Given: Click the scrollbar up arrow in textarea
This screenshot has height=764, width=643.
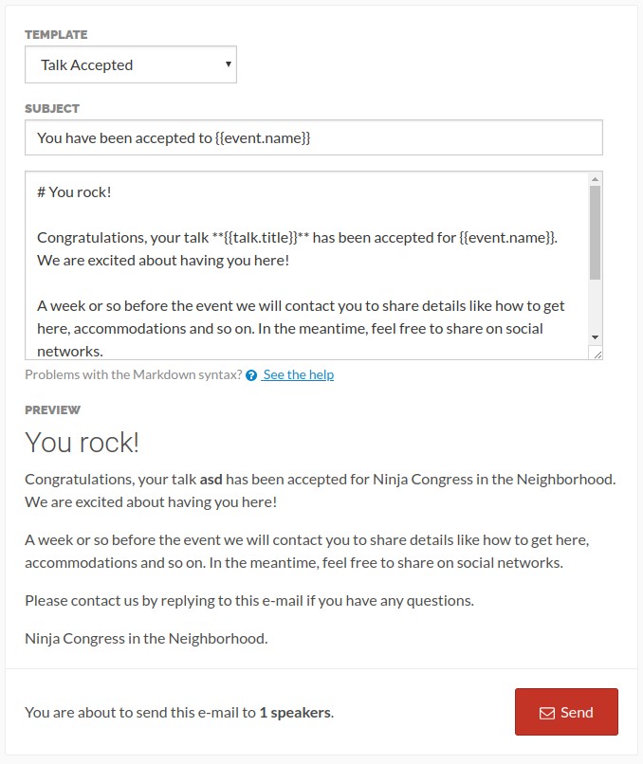Looking at the screenshot, I should pos(595,179).
